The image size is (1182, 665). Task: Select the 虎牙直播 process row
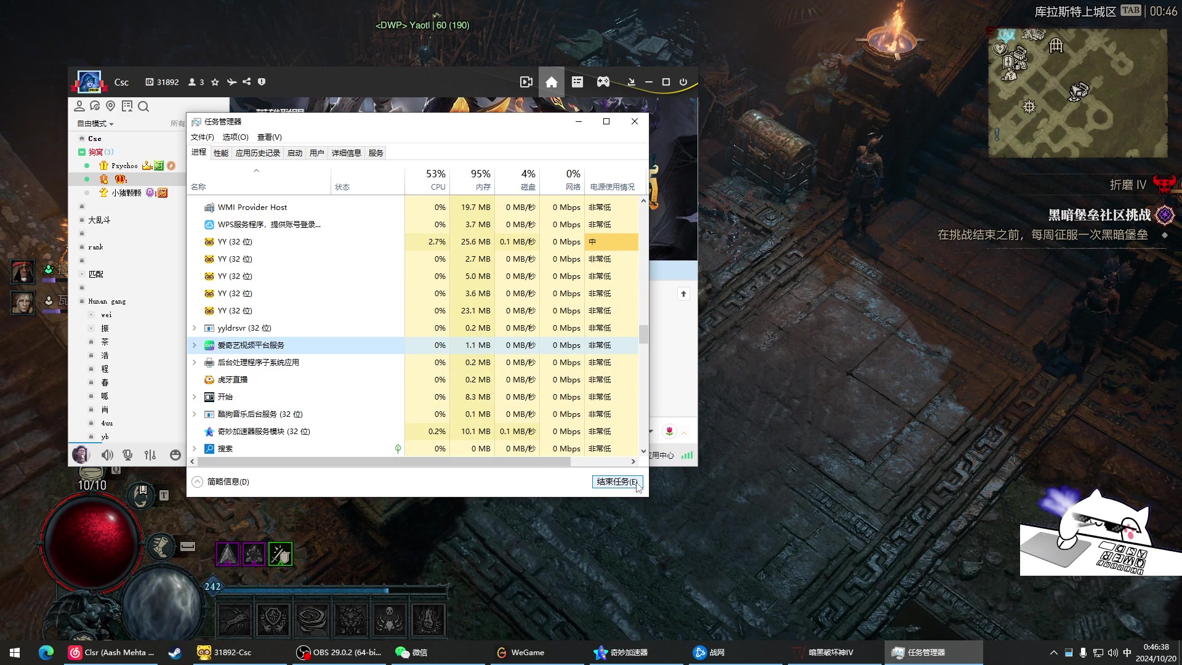point(412,380)
